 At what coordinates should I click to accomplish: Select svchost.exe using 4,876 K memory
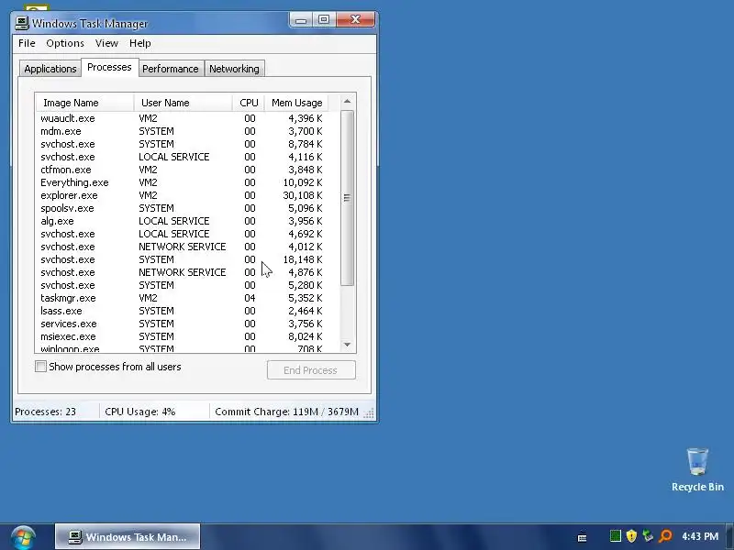pyautogui.click(x=187, y=272)
